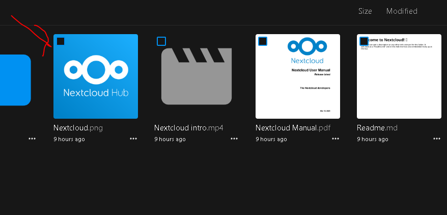The height and width of the screenshot is (215, 447).
Task: Click the Readme.md file name
Action: coord(377,128)
